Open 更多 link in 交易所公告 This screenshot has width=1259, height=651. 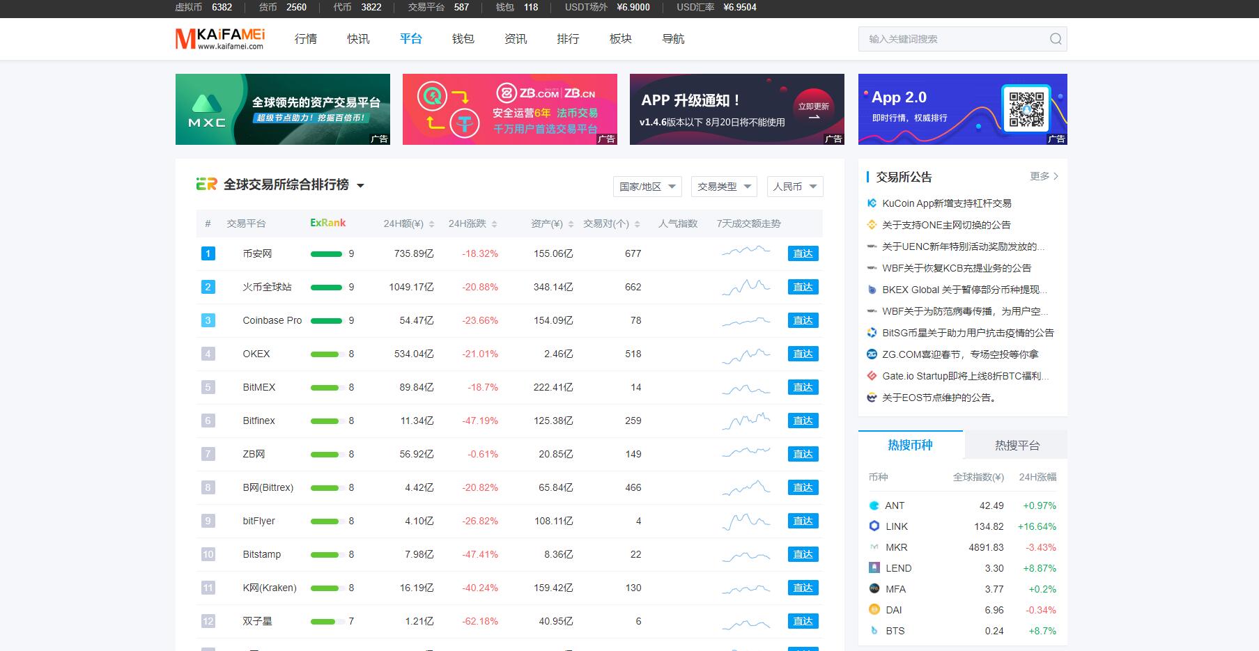(1044, 177)
